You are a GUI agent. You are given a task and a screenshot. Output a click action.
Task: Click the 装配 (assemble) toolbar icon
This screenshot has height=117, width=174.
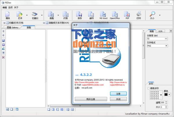point(52,15)
